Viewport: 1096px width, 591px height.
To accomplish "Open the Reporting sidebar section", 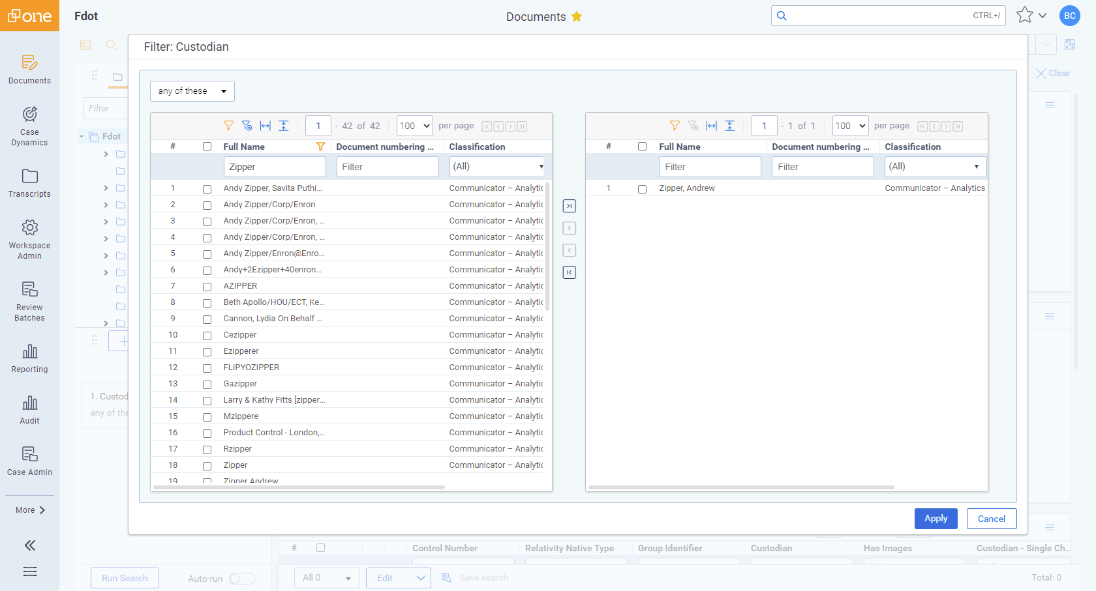I will click(x=29, y=358).
